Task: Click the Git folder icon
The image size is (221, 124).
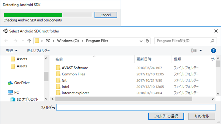Action: (58, 80)
